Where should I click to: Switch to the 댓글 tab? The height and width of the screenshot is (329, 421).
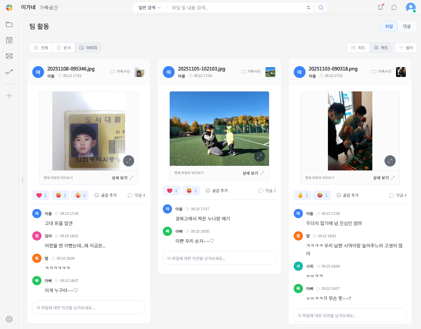pyautogui.click(x=407, y=26)
